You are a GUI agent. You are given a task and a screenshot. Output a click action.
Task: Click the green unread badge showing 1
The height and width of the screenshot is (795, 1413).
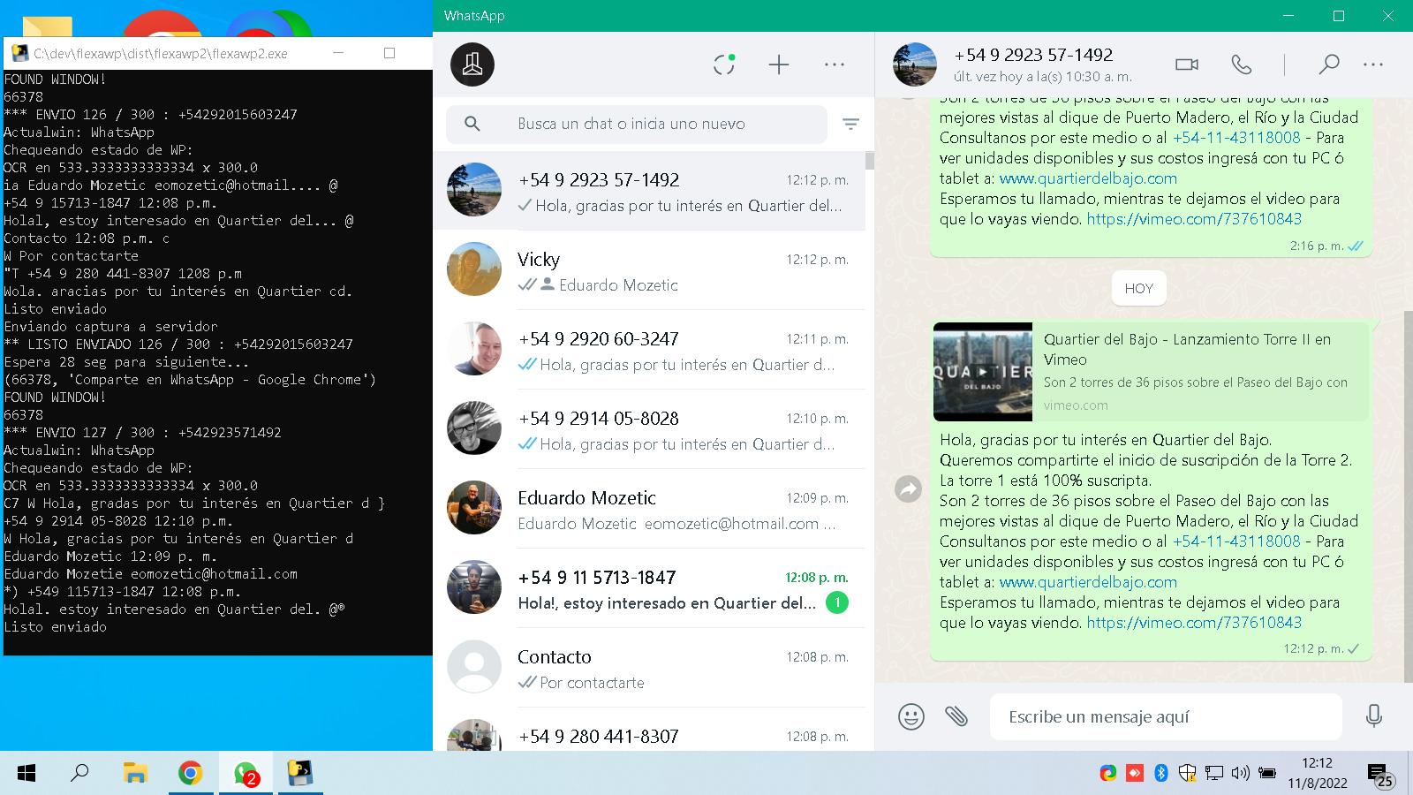click(x=836, y=603)
